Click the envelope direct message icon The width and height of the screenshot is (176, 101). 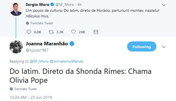pyautogui.click(x=96, y=32)
